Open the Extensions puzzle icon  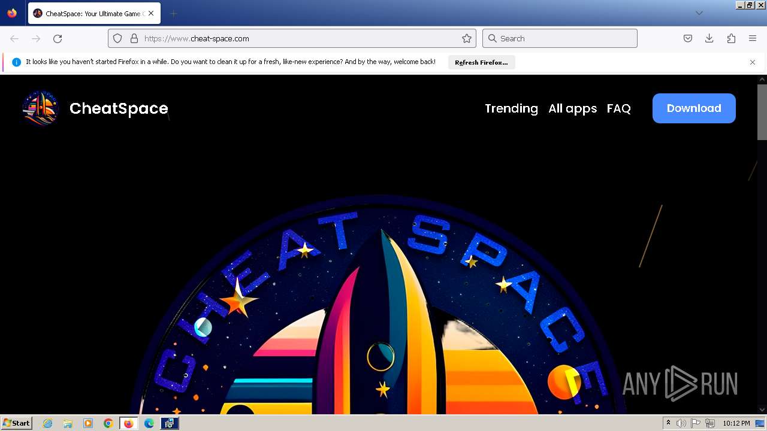[x=731, y=38]
